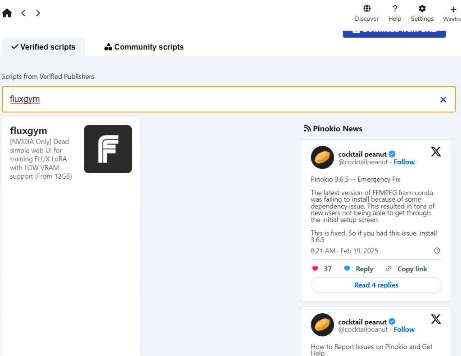The width and height of the screenshot is (461, 356).
Task: Follow cocktail peanut on Report Issues tweet
Action: (x=404, y=329)
